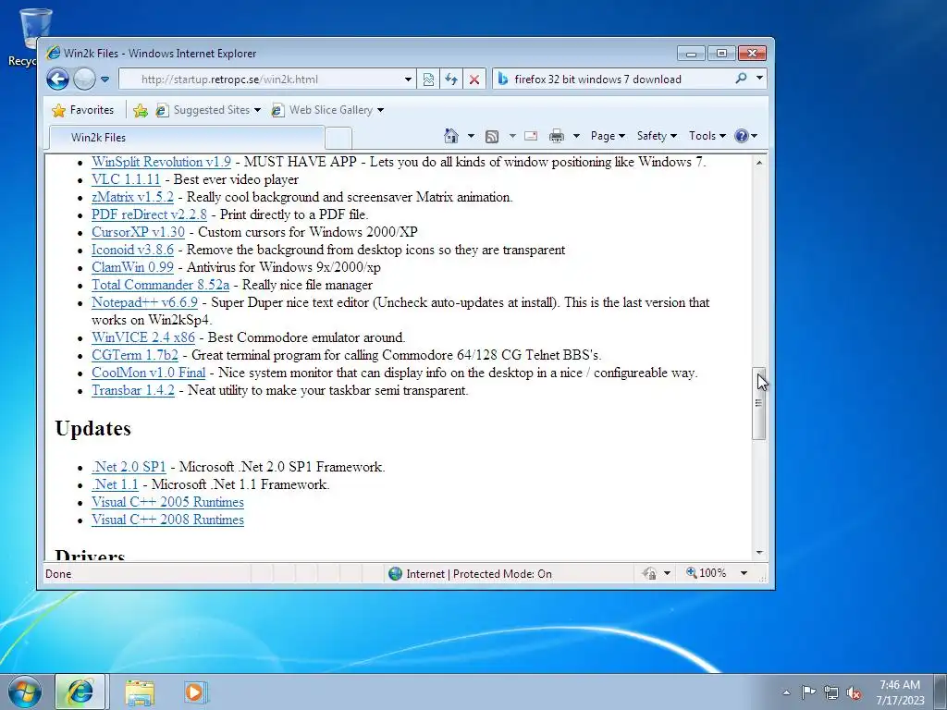Open the CursorXP v1.30 link
This screenshot has height=710, width=947.
(x=139, y=232)
